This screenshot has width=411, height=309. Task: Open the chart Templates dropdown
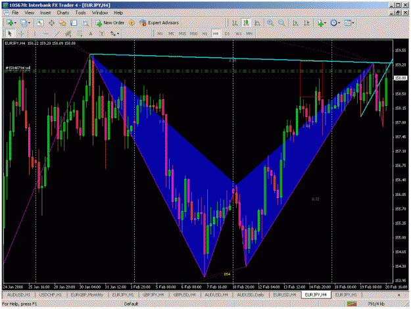(349, 23)
